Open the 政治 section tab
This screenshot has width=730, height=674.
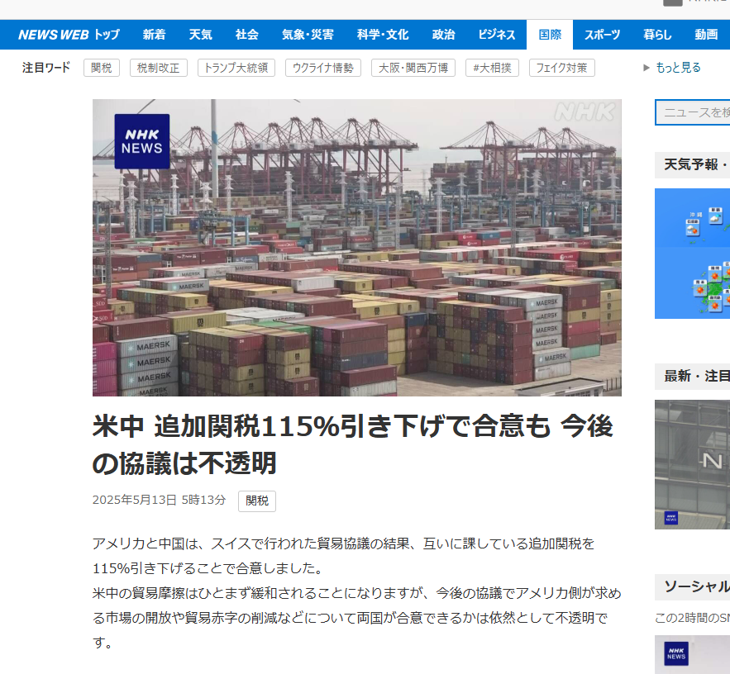point(443,35)
